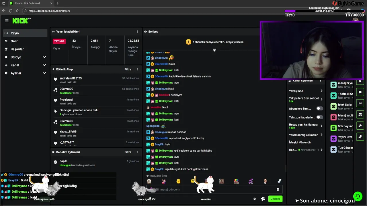Image resolution: width=367 pixels, height=206 pixels.
Task: Reload the browser page
Action: pos(11,11)
